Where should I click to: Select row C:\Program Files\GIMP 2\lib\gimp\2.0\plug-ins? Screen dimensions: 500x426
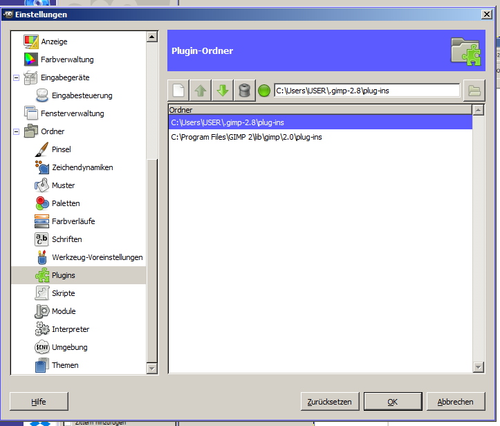coord(320,137)
